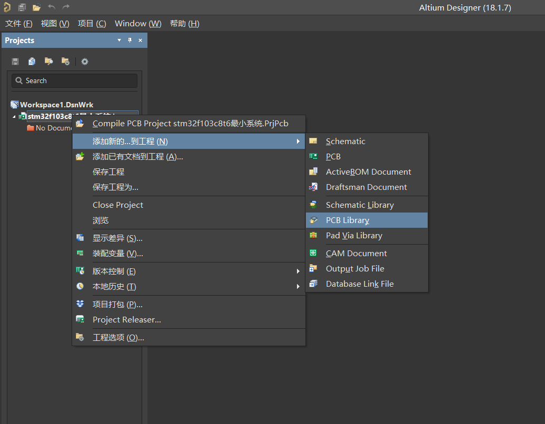This screenshot has height=424, width=545.
Task: Click the project options folder icon in Projects toolbar
Action: pyautogui.click(x=65, y=62)
